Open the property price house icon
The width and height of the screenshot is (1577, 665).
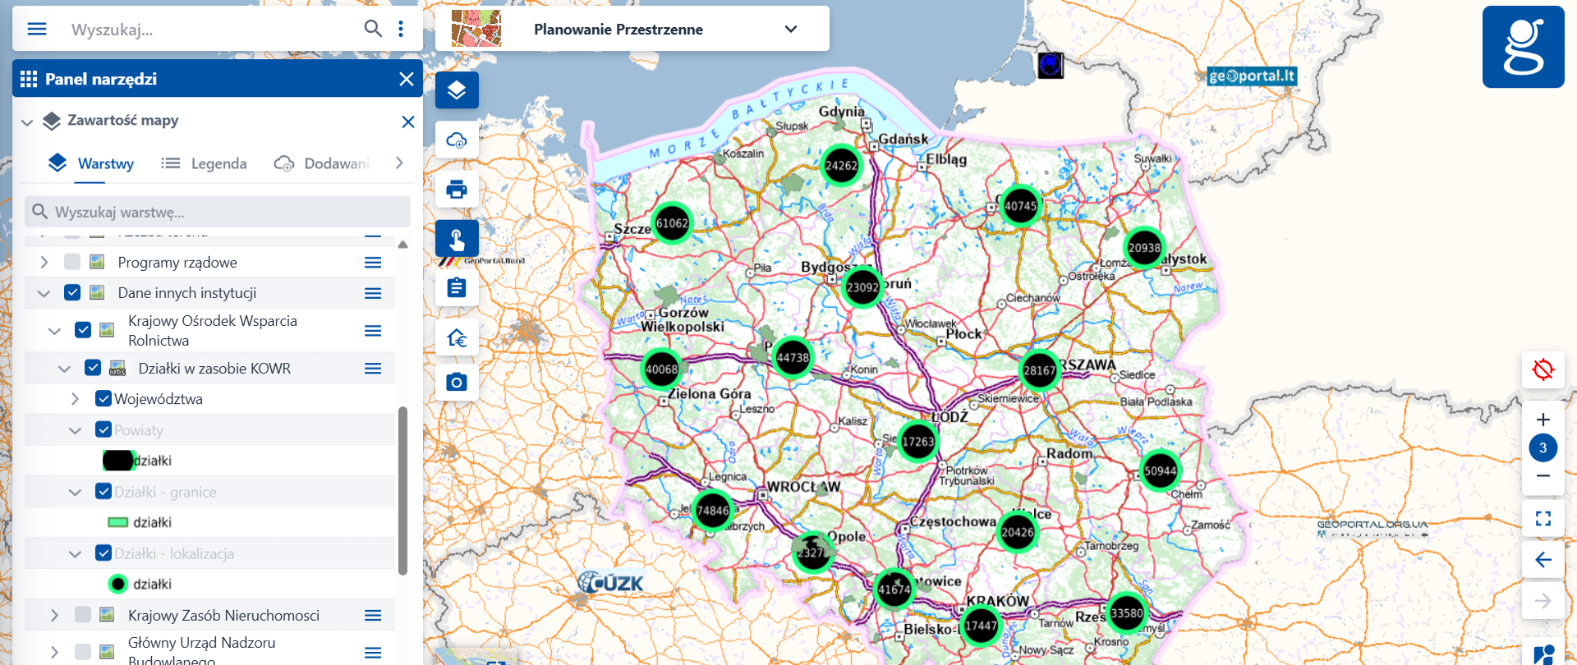pyautogui.click(x=457, y=337)
